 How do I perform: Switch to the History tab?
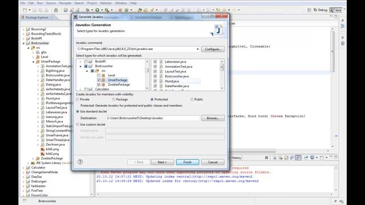click(236, 158)
